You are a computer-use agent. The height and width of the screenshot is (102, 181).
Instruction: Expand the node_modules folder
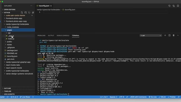coord(13,27)
